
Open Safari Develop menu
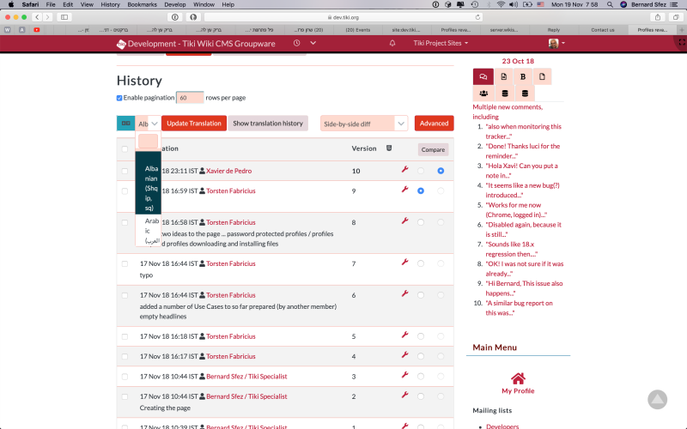click(175, 4)
